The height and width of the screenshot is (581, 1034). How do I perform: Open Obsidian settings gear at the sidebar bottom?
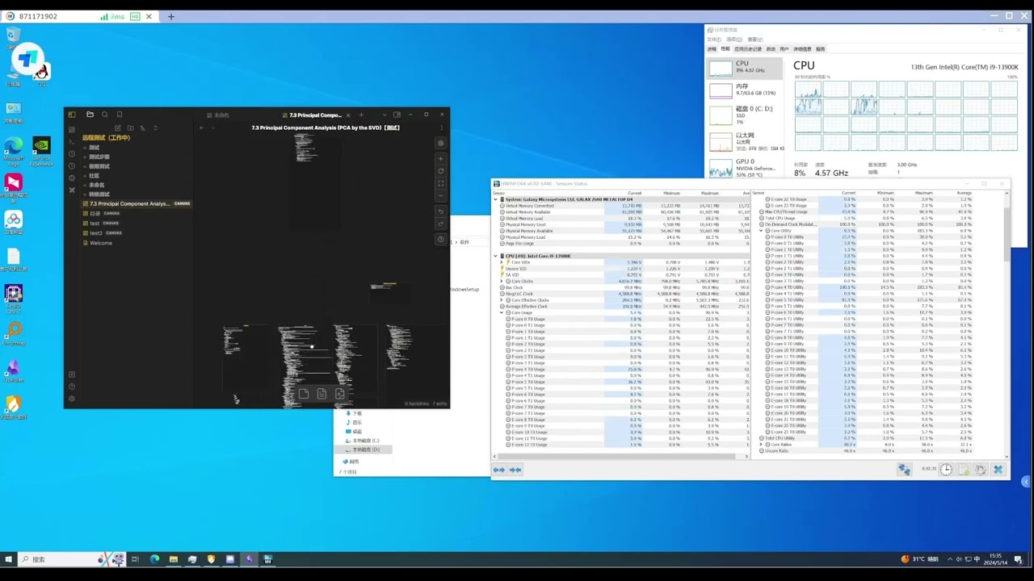[72, 399]
